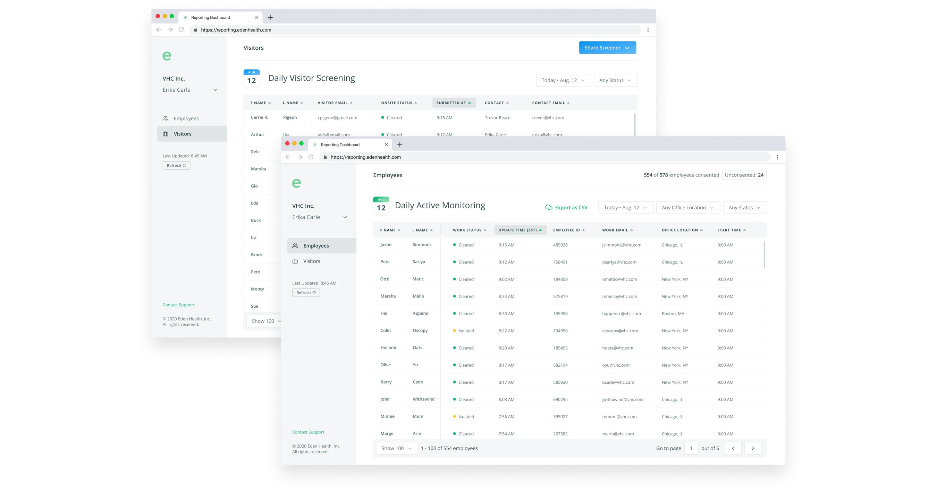The image size is (937, 491).
Task: Go back in the rear browser window
Action: (x=159, y=30)
